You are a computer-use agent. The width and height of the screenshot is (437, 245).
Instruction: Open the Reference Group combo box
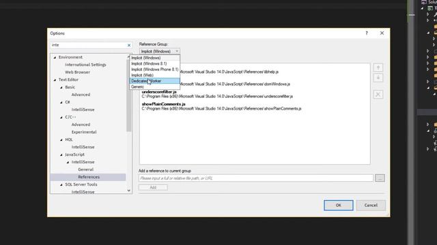click(x=159, y=52)
